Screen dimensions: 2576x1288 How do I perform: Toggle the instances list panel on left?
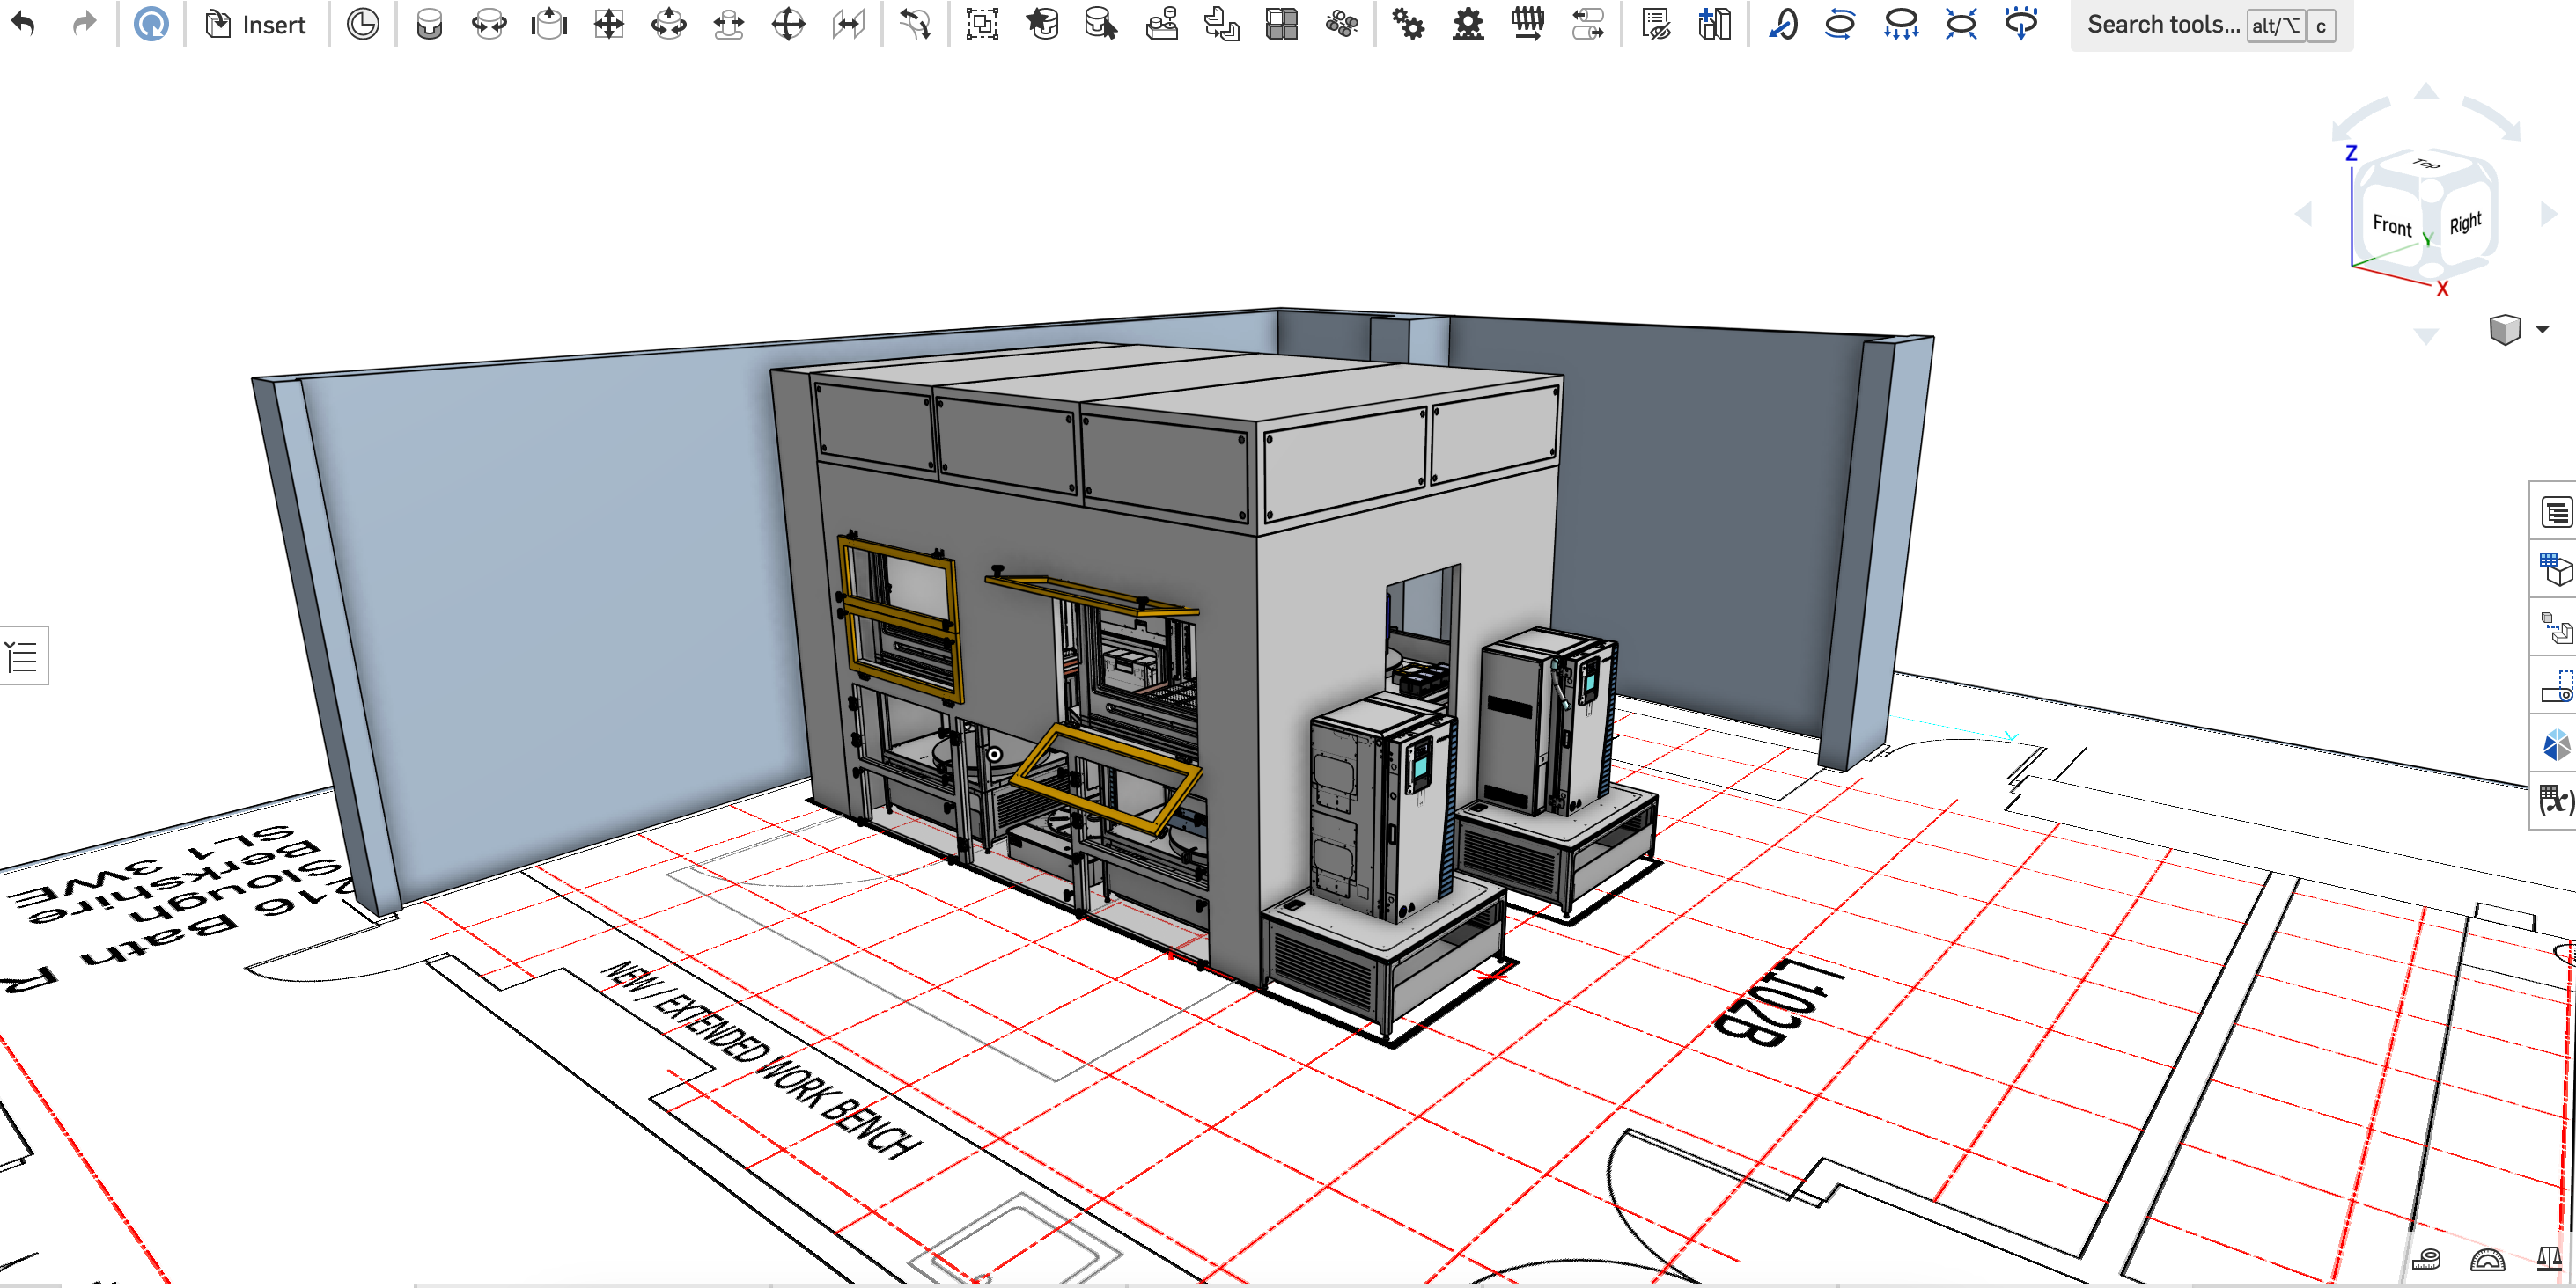pyautogui.click(x=23, y=656)
